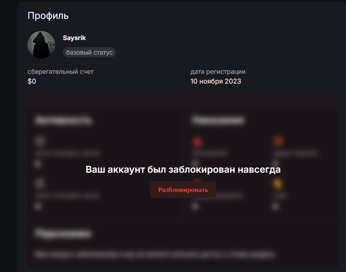
Task: Select the сберегательный счет label
Action: pyautogui.click(x=61, y=71)
